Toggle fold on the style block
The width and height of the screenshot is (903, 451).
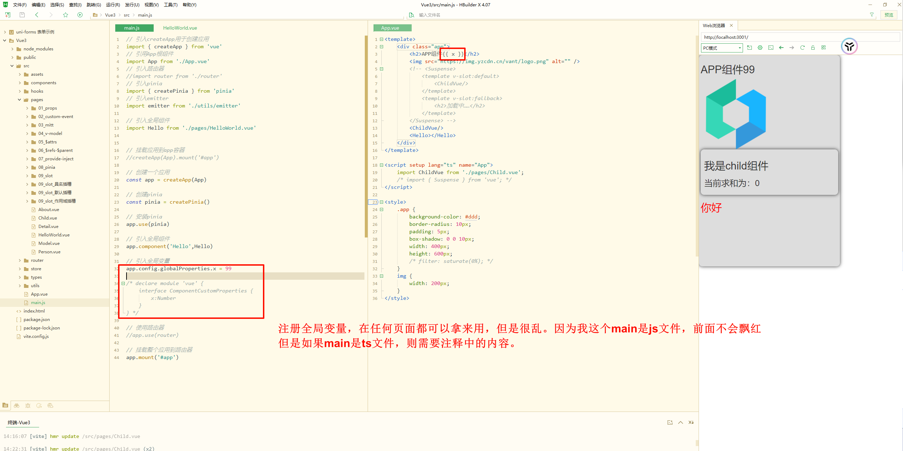coord(381,202)
